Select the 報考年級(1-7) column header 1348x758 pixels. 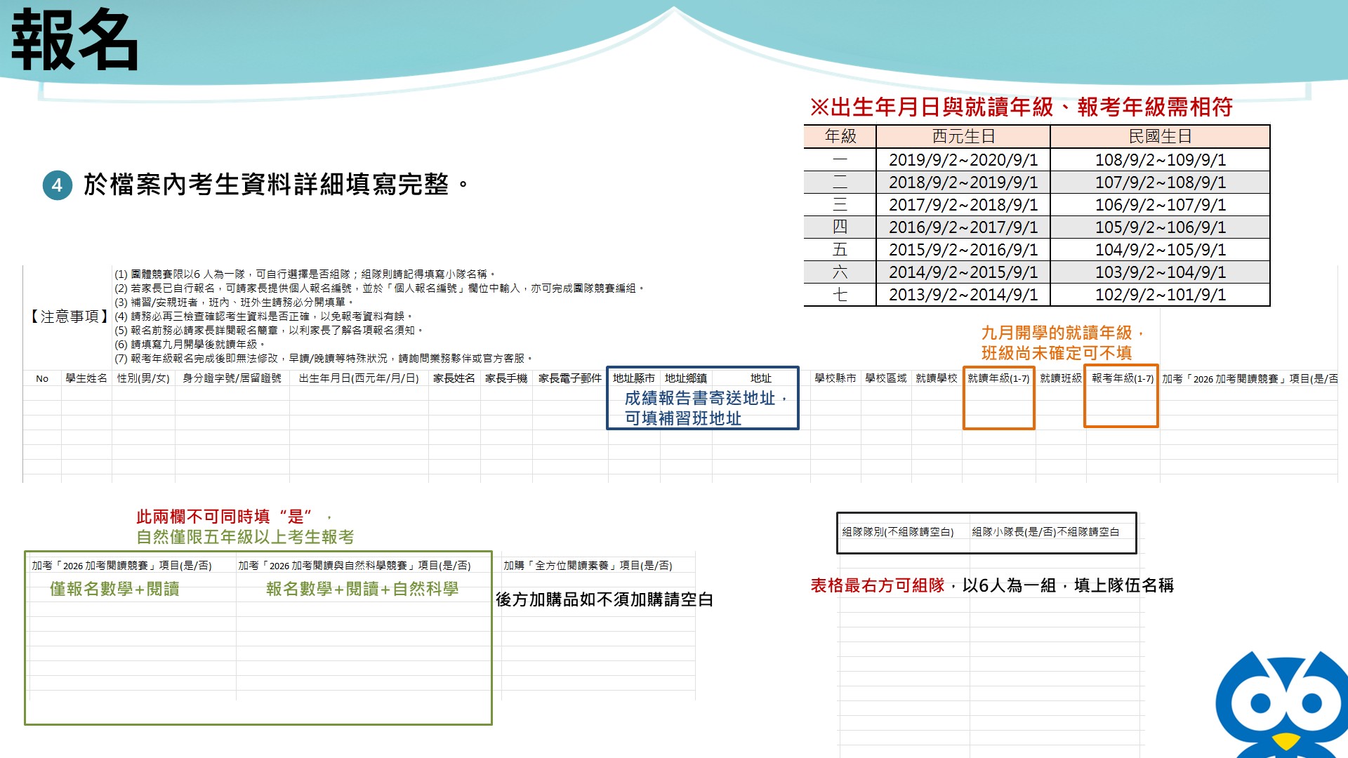(x=1123, y=378)
